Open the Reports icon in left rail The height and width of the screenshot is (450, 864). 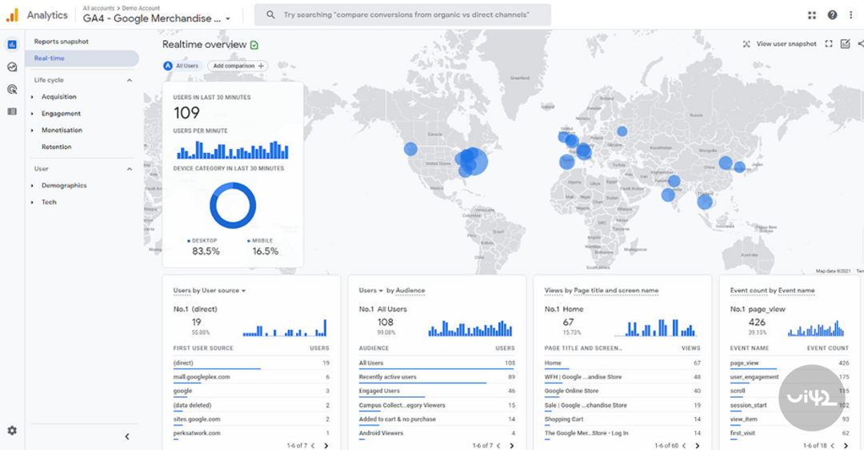coord(12,45)
